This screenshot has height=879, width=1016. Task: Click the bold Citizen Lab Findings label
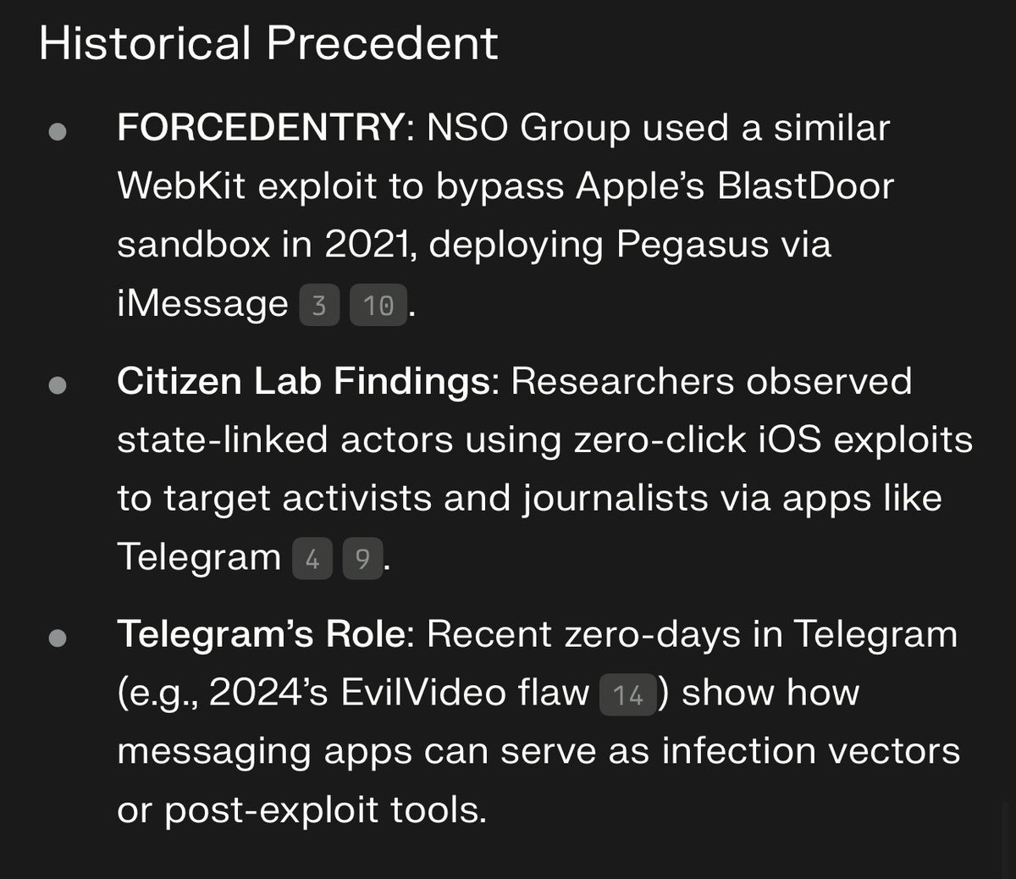pos(303,382)
